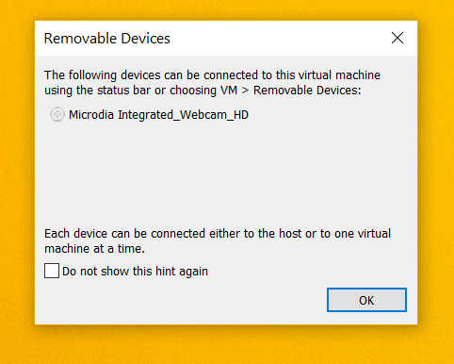
Task: Click the 'Integrated_Webcam_HD' part of device name
Action: [183, 115]
